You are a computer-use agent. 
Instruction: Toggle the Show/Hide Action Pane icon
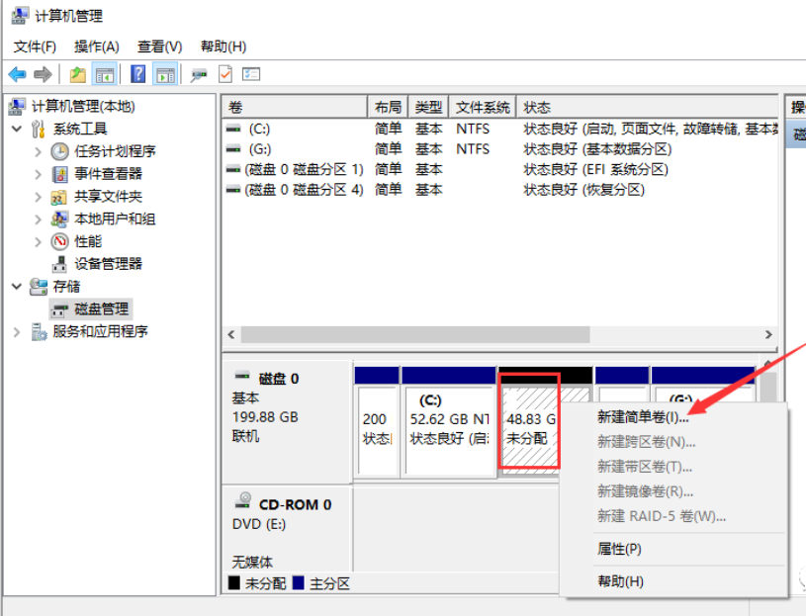click(165, 74)
